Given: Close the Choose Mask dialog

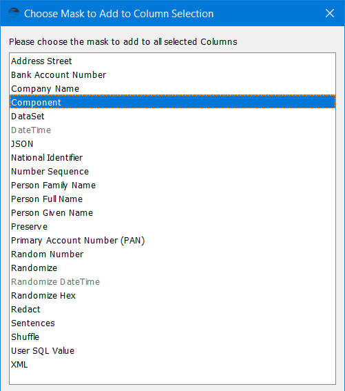Looking at the screenshot, I should 330,13.
